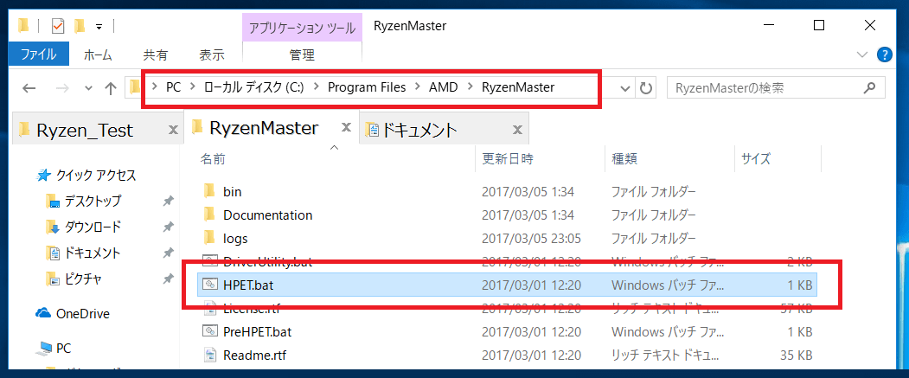Click the 35 KB size of Readme.rtf
909x378 pixels.
pos(796,355)
